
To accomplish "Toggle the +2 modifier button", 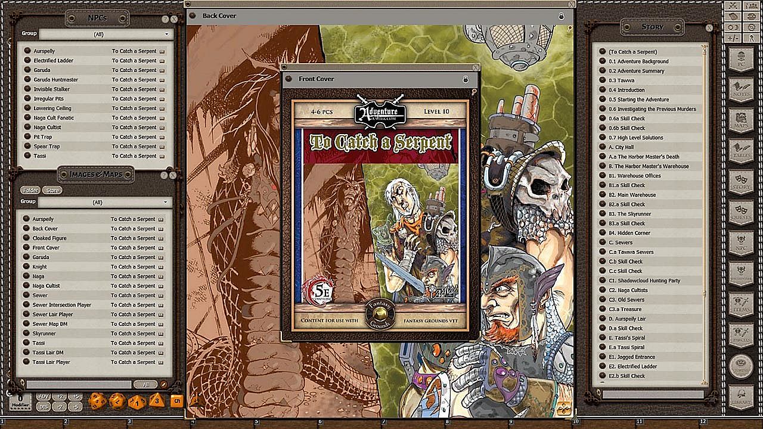I will click(59, 396).
